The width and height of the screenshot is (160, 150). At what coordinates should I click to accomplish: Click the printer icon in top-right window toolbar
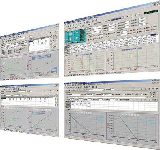click(x=93, y=21)
